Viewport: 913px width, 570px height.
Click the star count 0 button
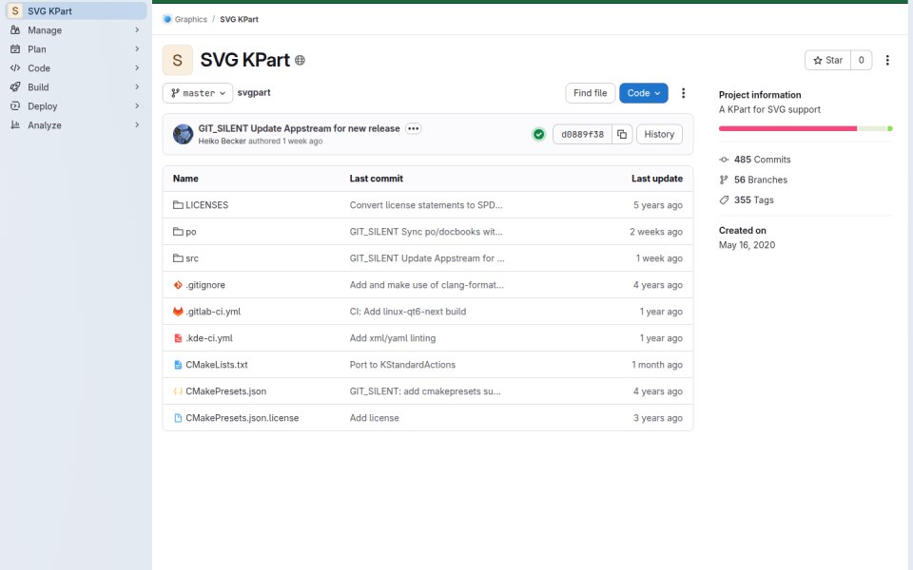[x=862, y=60]
